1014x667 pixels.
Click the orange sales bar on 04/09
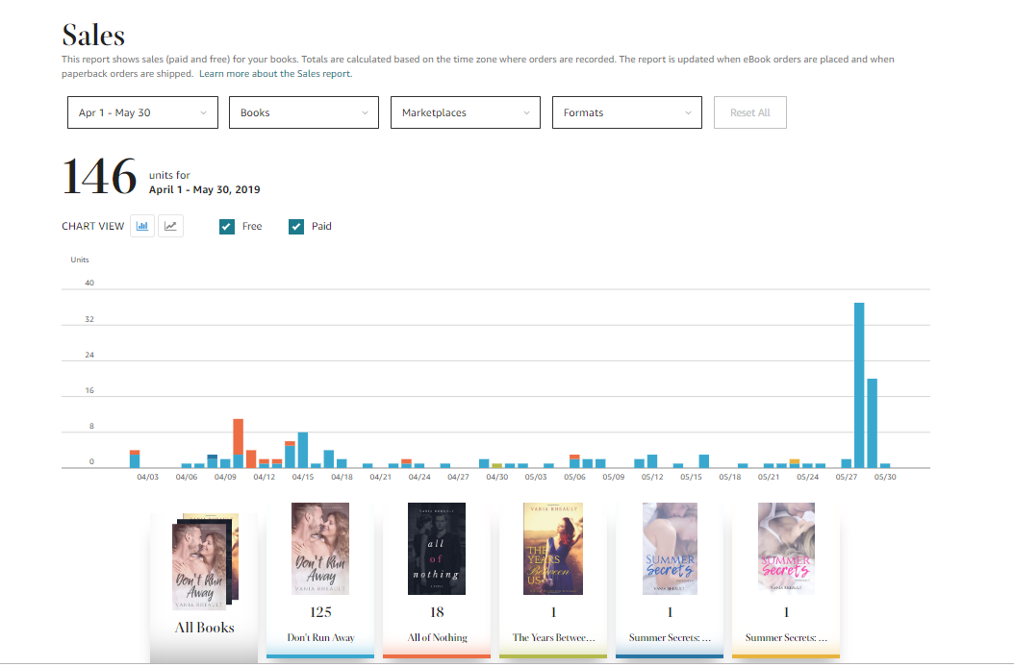238,437
